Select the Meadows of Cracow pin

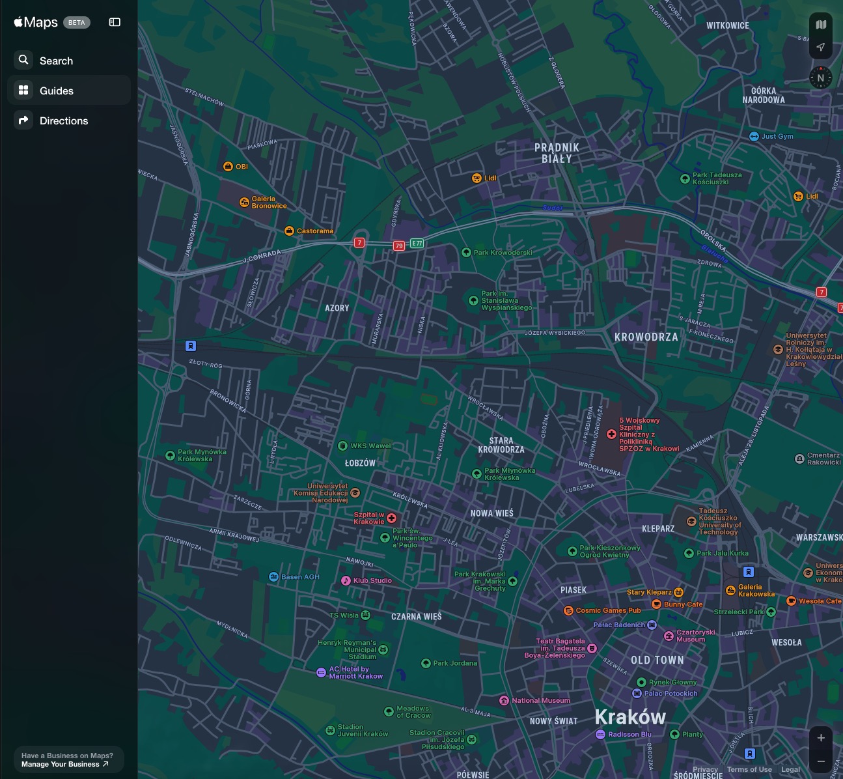389,711
